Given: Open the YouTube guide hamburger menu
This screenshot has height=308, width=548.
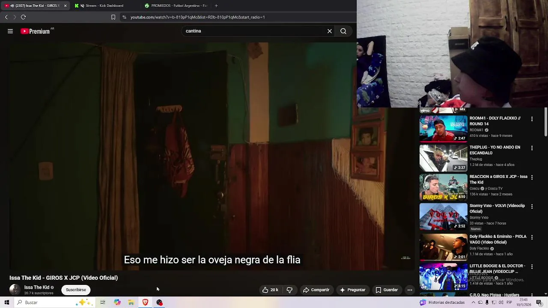Looking at the screenshot, I should click(x=10, y=31).
